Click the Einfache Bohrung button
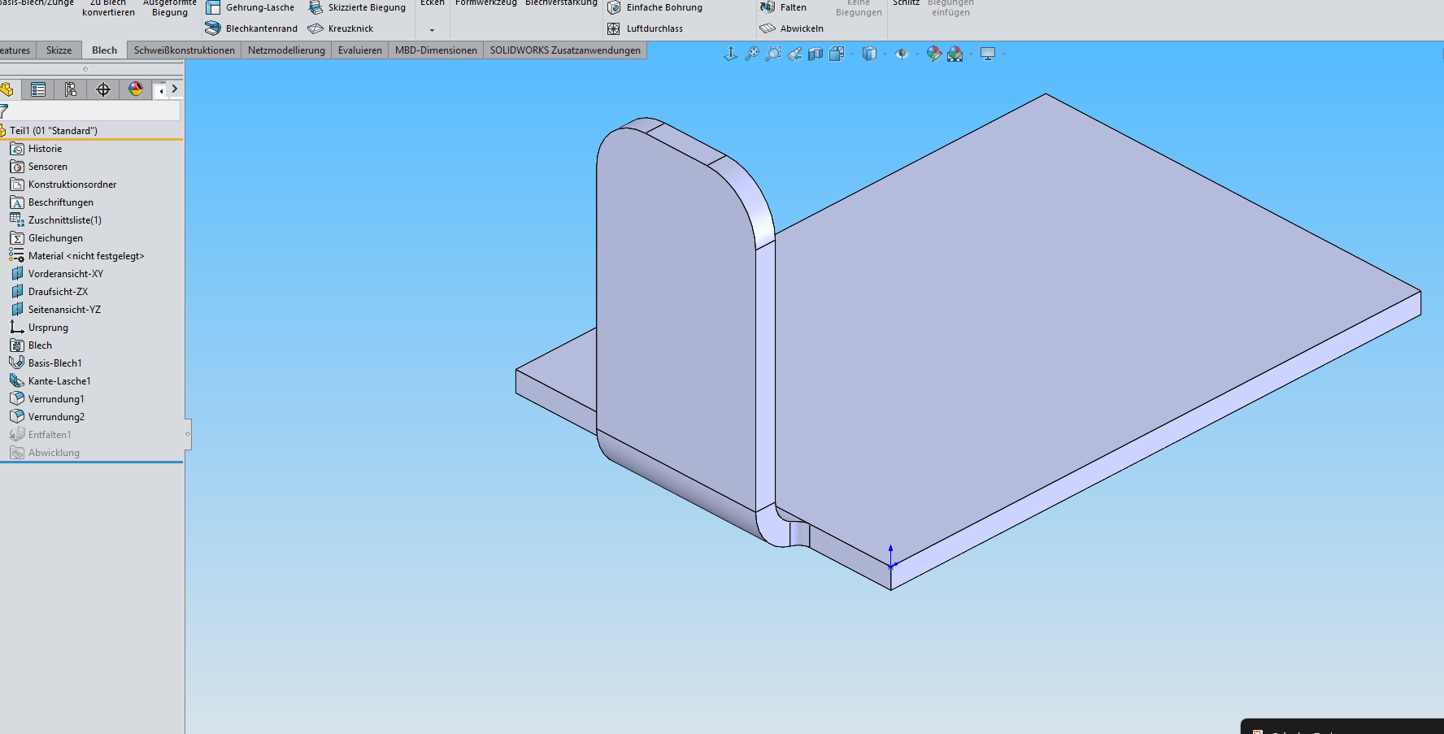The image size is (1444, 734). (x=663, y=7)
